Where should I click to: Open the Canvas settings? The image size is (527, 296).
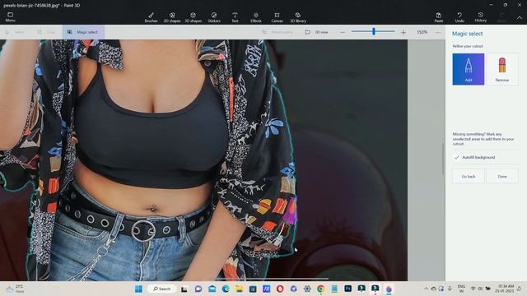coord(277,17)
